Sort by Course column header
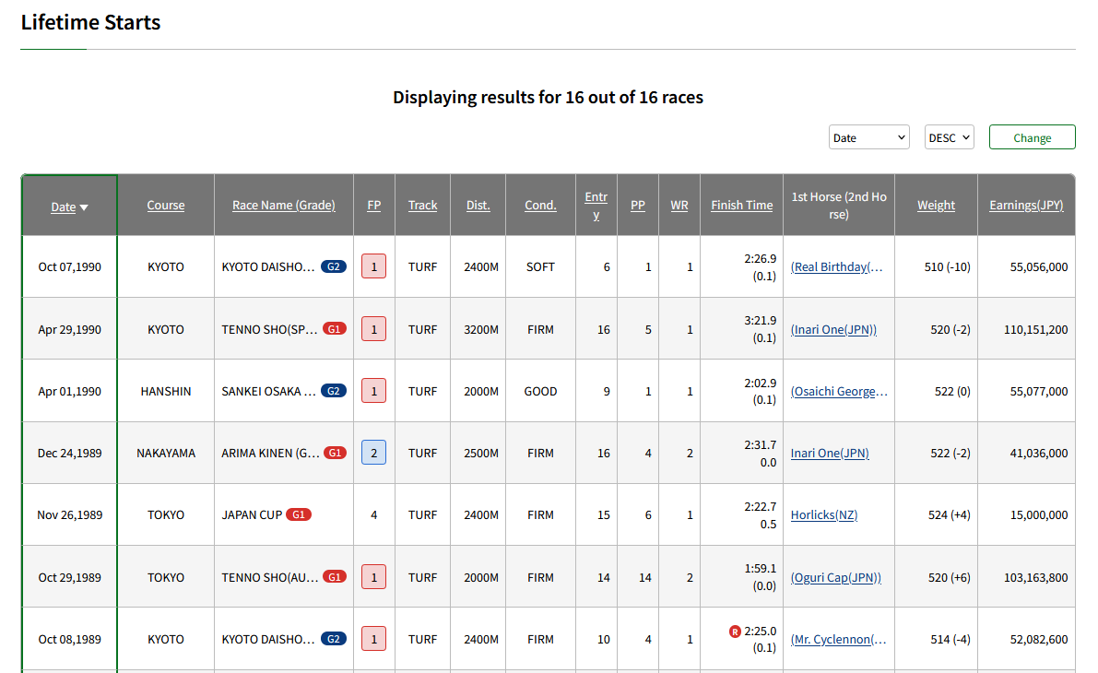The width and height of the screenshot is (1098, 673). click(166, 206)
